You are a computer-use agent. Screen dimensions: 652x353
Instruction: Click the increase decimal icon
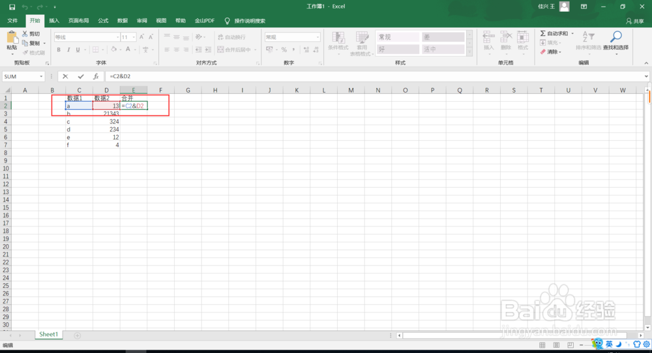306,50
